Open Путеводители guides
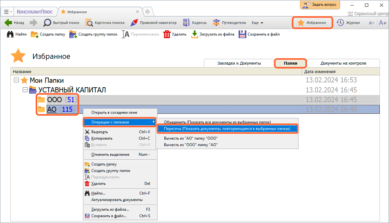389x223 pixels. [229, 23]
